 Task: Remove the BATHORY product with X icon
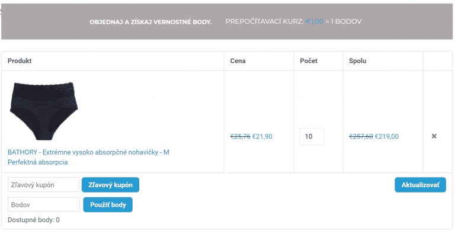coord(434,136)
